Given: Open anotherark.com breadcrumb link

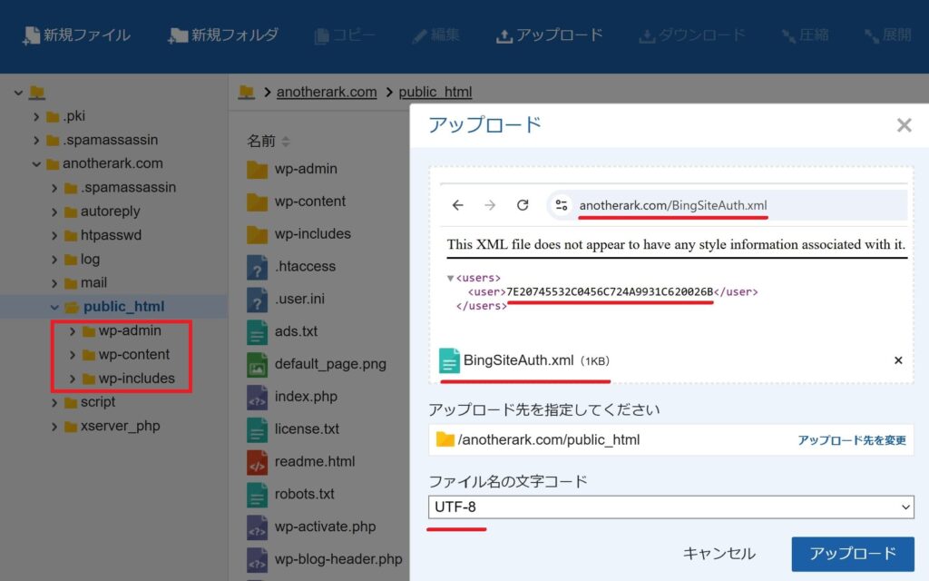Looking at the screenshot, I should 327,92.
